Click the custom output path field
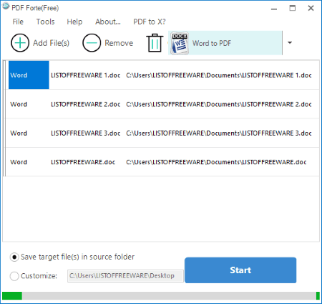322x304 pixels. tap(125, 276)
